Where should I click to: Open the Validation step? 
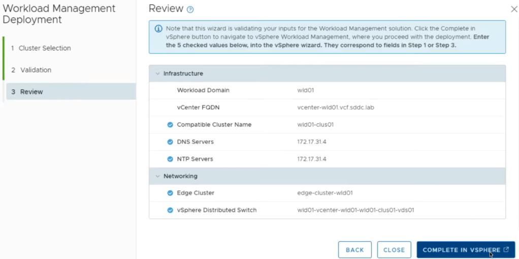click(36, 70)
